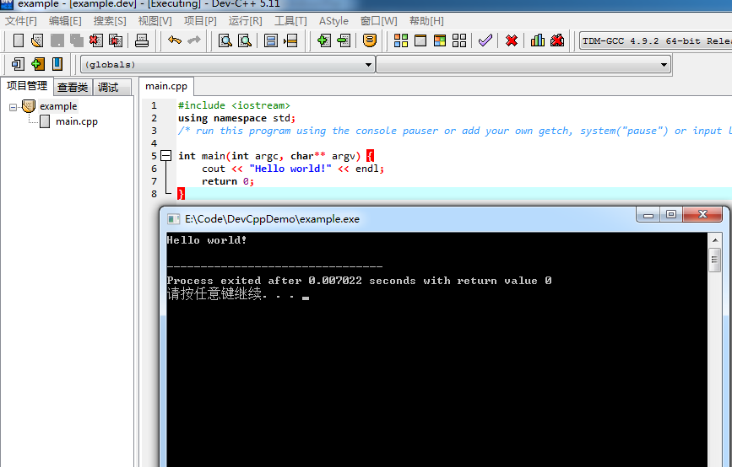
Task: Click the console window title bar icon
Action: pyautogui.click(x=174, y=219)
